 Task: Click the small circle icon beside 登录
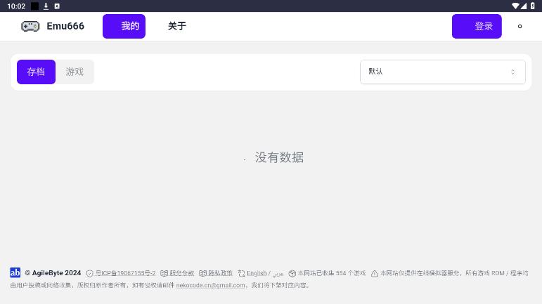pos(520,27)
